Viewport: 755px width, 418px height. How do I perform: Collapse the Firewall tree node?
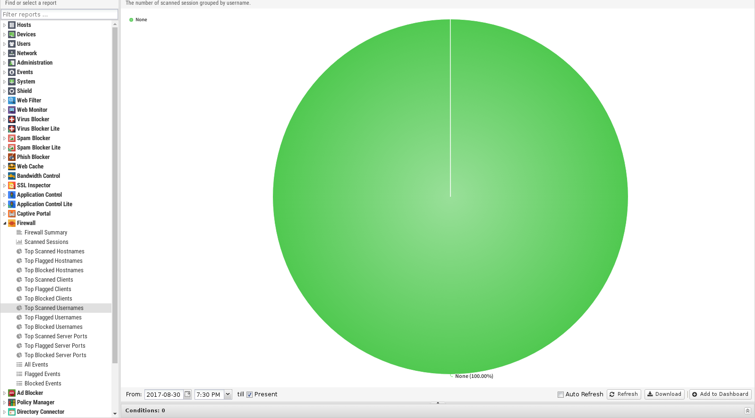click(5, 223)
